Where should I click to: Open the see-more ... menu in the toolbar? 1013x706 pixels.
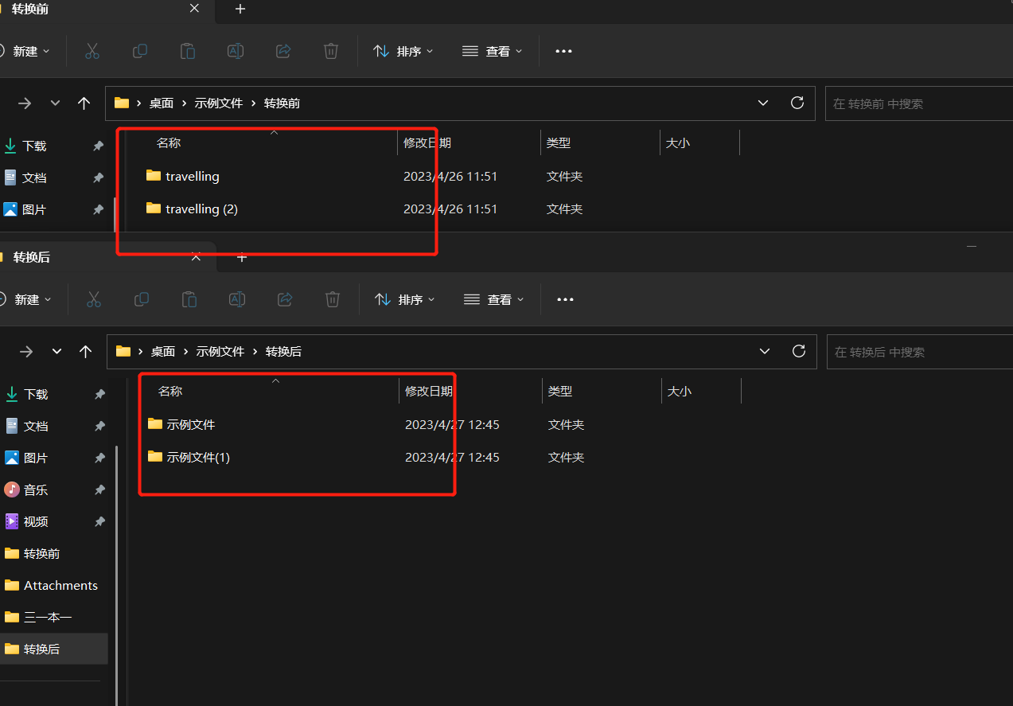coord(563,51)
